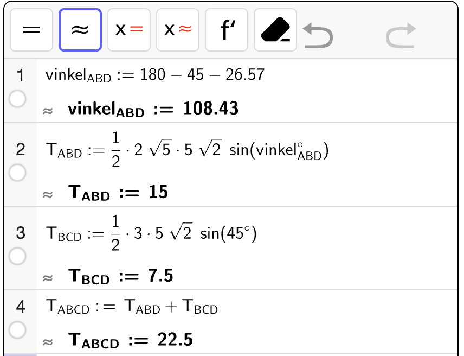The height and width of the screenshot is (356, 464).
Task: Click input vinkel ABD := 180 − 45 − 26.57
Action: [155, 75]
